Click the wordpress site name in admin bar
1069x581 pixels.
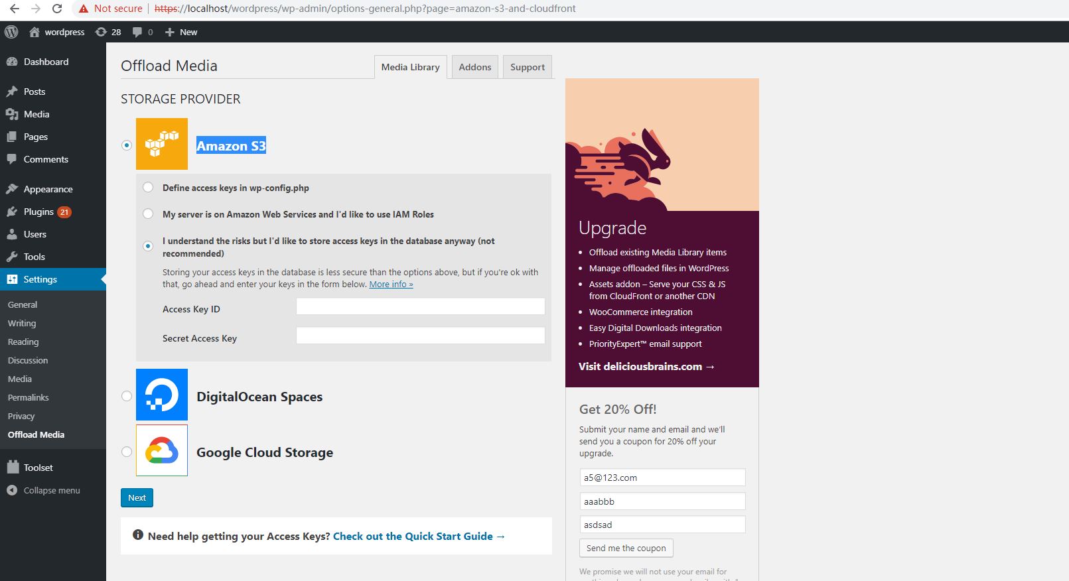click(64, 32)
